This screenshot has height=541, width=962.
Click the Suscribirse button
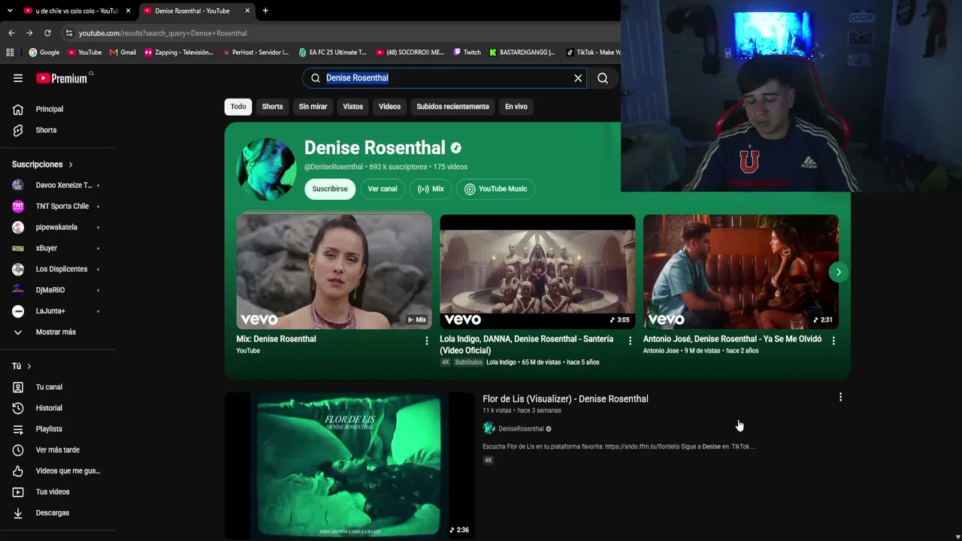[330, 189]
